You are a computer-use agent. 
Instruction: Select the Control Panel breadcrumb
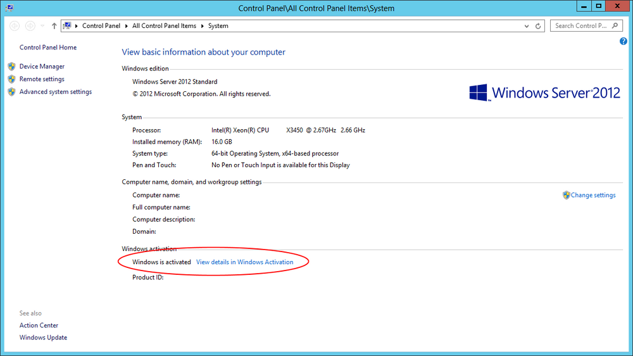pyautogui.click(x=101, y=26)
